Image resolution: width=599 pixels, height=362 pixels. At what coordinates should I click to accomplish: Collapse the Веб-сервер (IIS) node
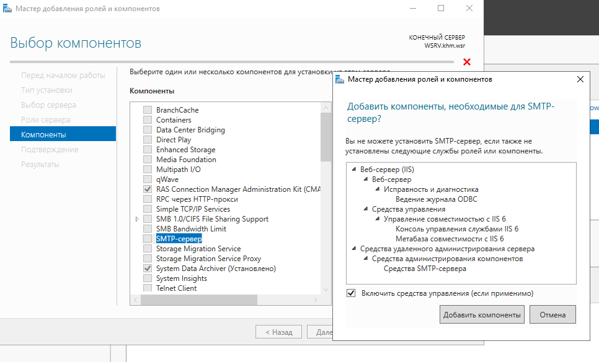click(353, 169)
